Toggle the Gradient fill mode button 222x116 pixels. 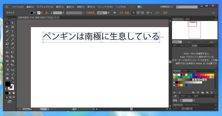(x=10, y=93)
